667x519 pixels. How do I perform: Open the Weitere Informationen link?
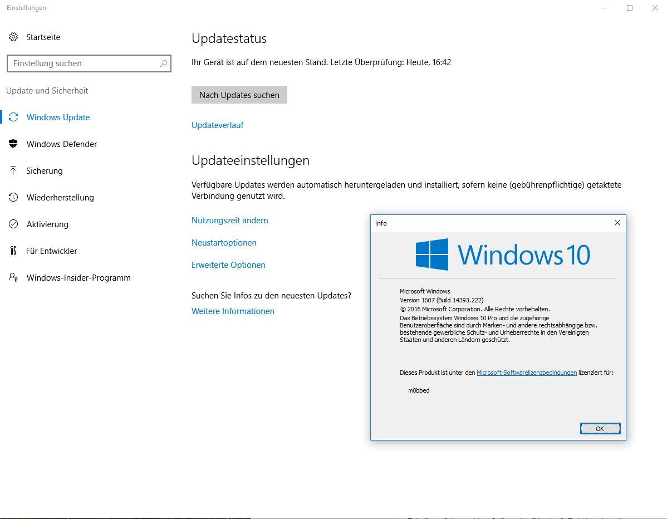[233, 311]
